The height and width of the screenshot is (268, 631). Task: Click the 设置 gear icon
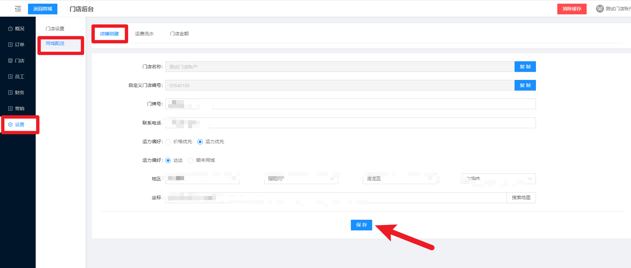pyautogui.click(x=10, y=125)
